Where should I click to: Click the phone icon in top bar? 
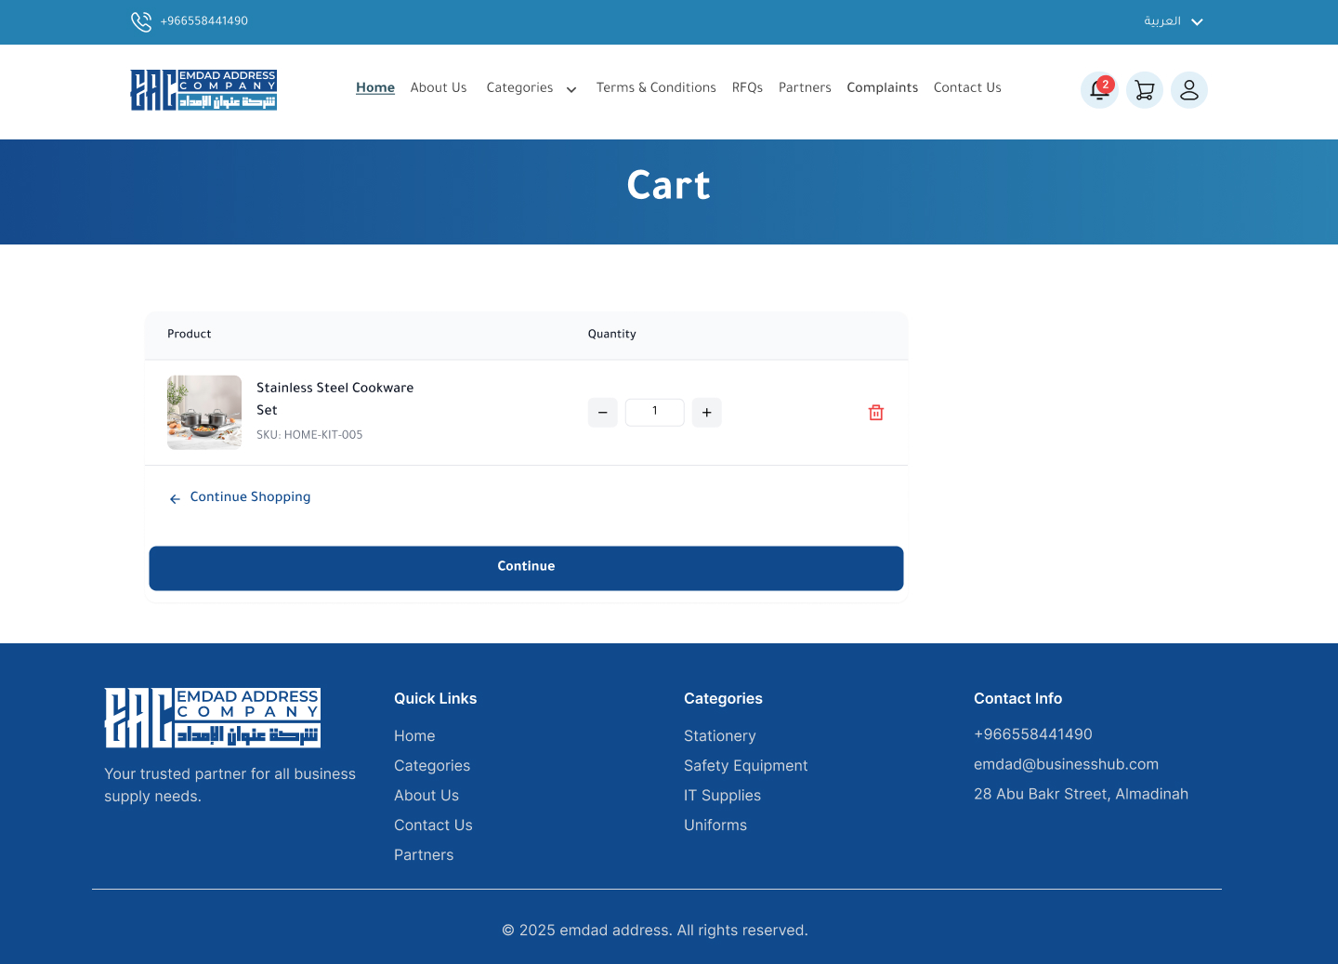click(141, 21)
